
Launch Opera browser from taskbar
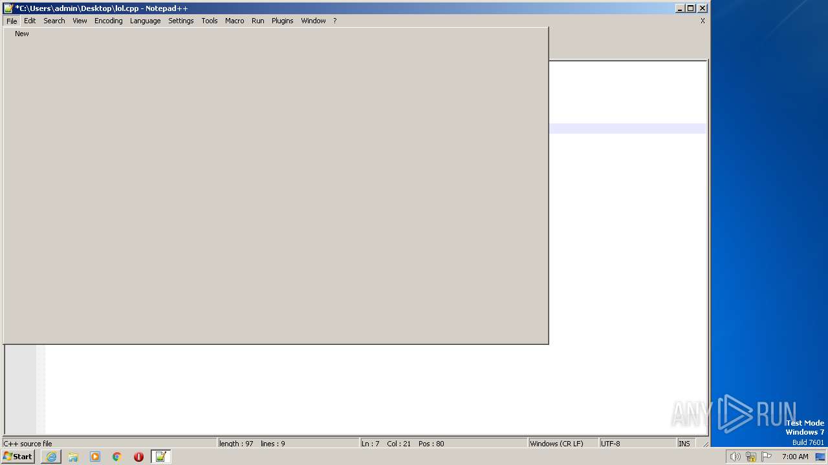tap(138, 457)
